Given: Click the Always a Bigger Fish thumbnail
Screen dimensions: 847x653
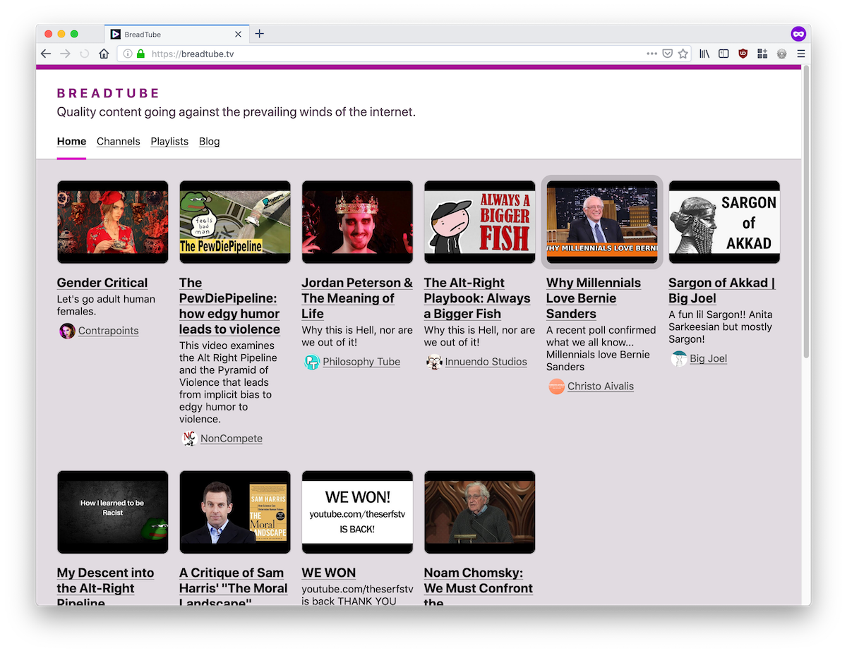Looking at the screenshot, I should [480, 222].
